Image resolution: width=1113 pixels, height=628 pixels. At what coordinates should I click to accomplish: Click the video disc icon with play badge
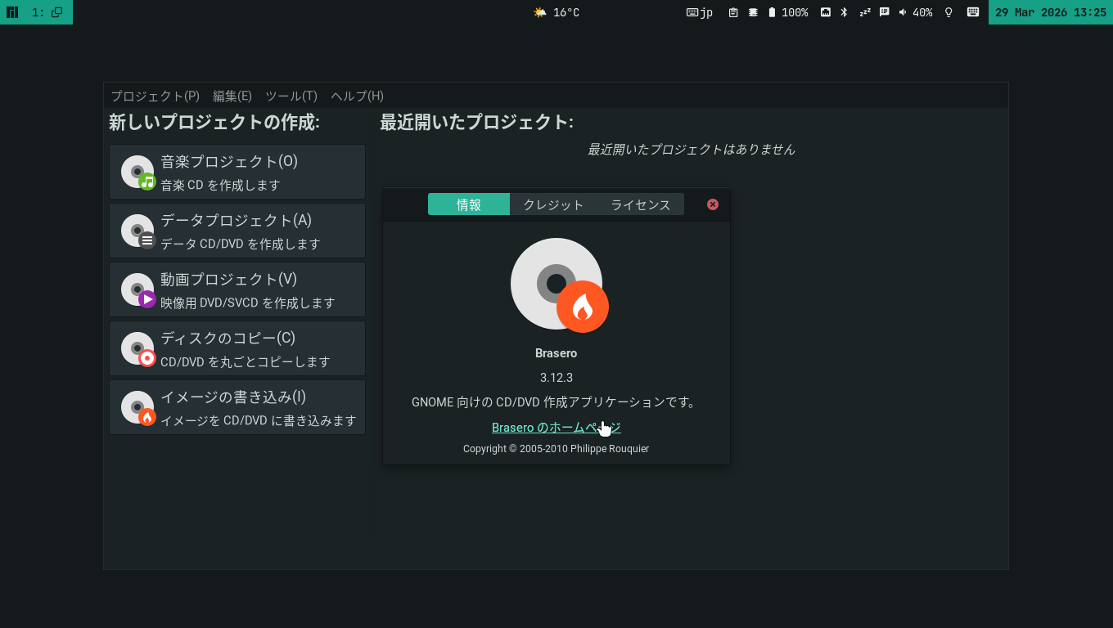point(138,290)
